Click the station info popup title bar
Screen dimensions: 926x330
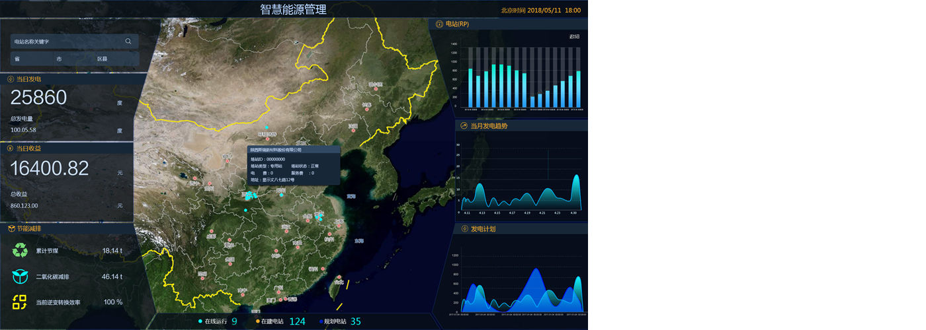(x=294, y=150)
